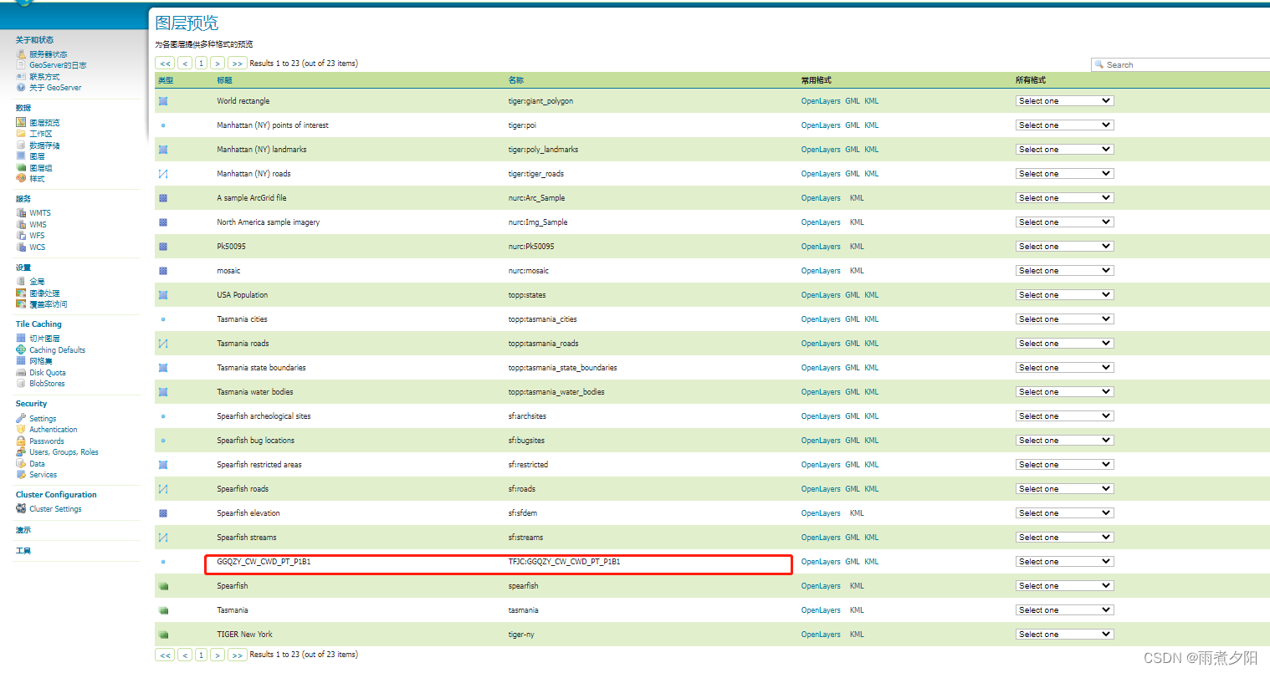Open the BlobStores sidebar item
The image size is (1270, 673).
[47, 384]
